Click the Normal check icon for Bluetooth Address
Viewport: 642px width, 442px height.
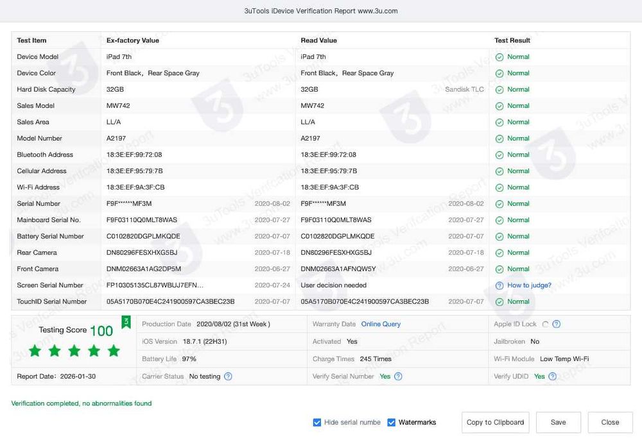coord(499,155)
